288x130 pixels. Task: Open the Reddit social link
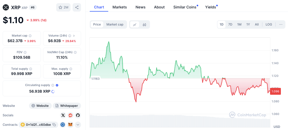click(70, 115)
